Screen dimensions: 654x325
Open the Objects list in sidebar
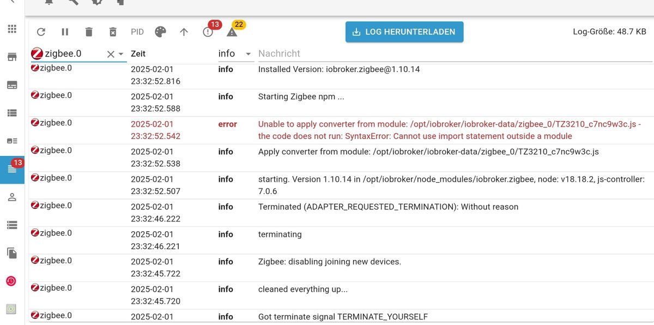pyautogui.click(x=12, y=113)
